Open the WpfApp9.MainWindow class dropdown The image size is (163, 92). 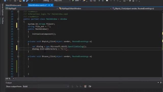click(85, 8)
